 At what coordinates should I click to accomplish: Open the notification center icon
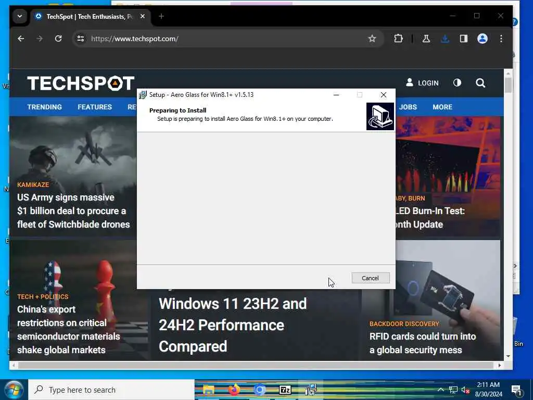[x=516, y=390]
